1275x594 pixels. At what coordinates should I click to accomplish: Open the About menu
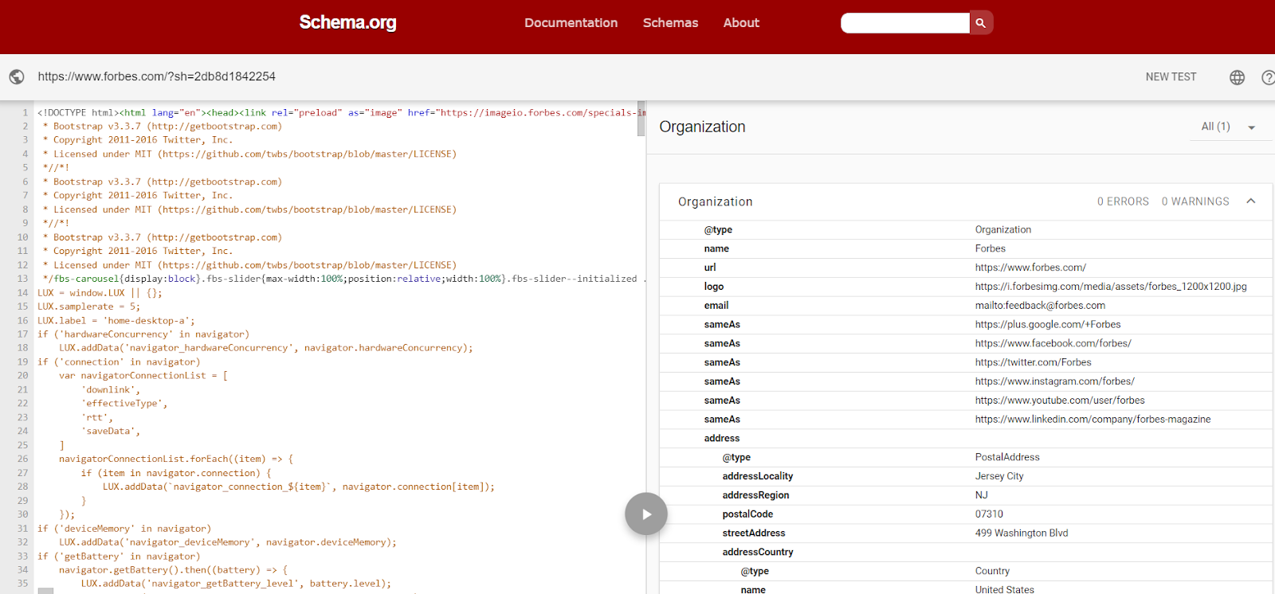coord(741,23)
